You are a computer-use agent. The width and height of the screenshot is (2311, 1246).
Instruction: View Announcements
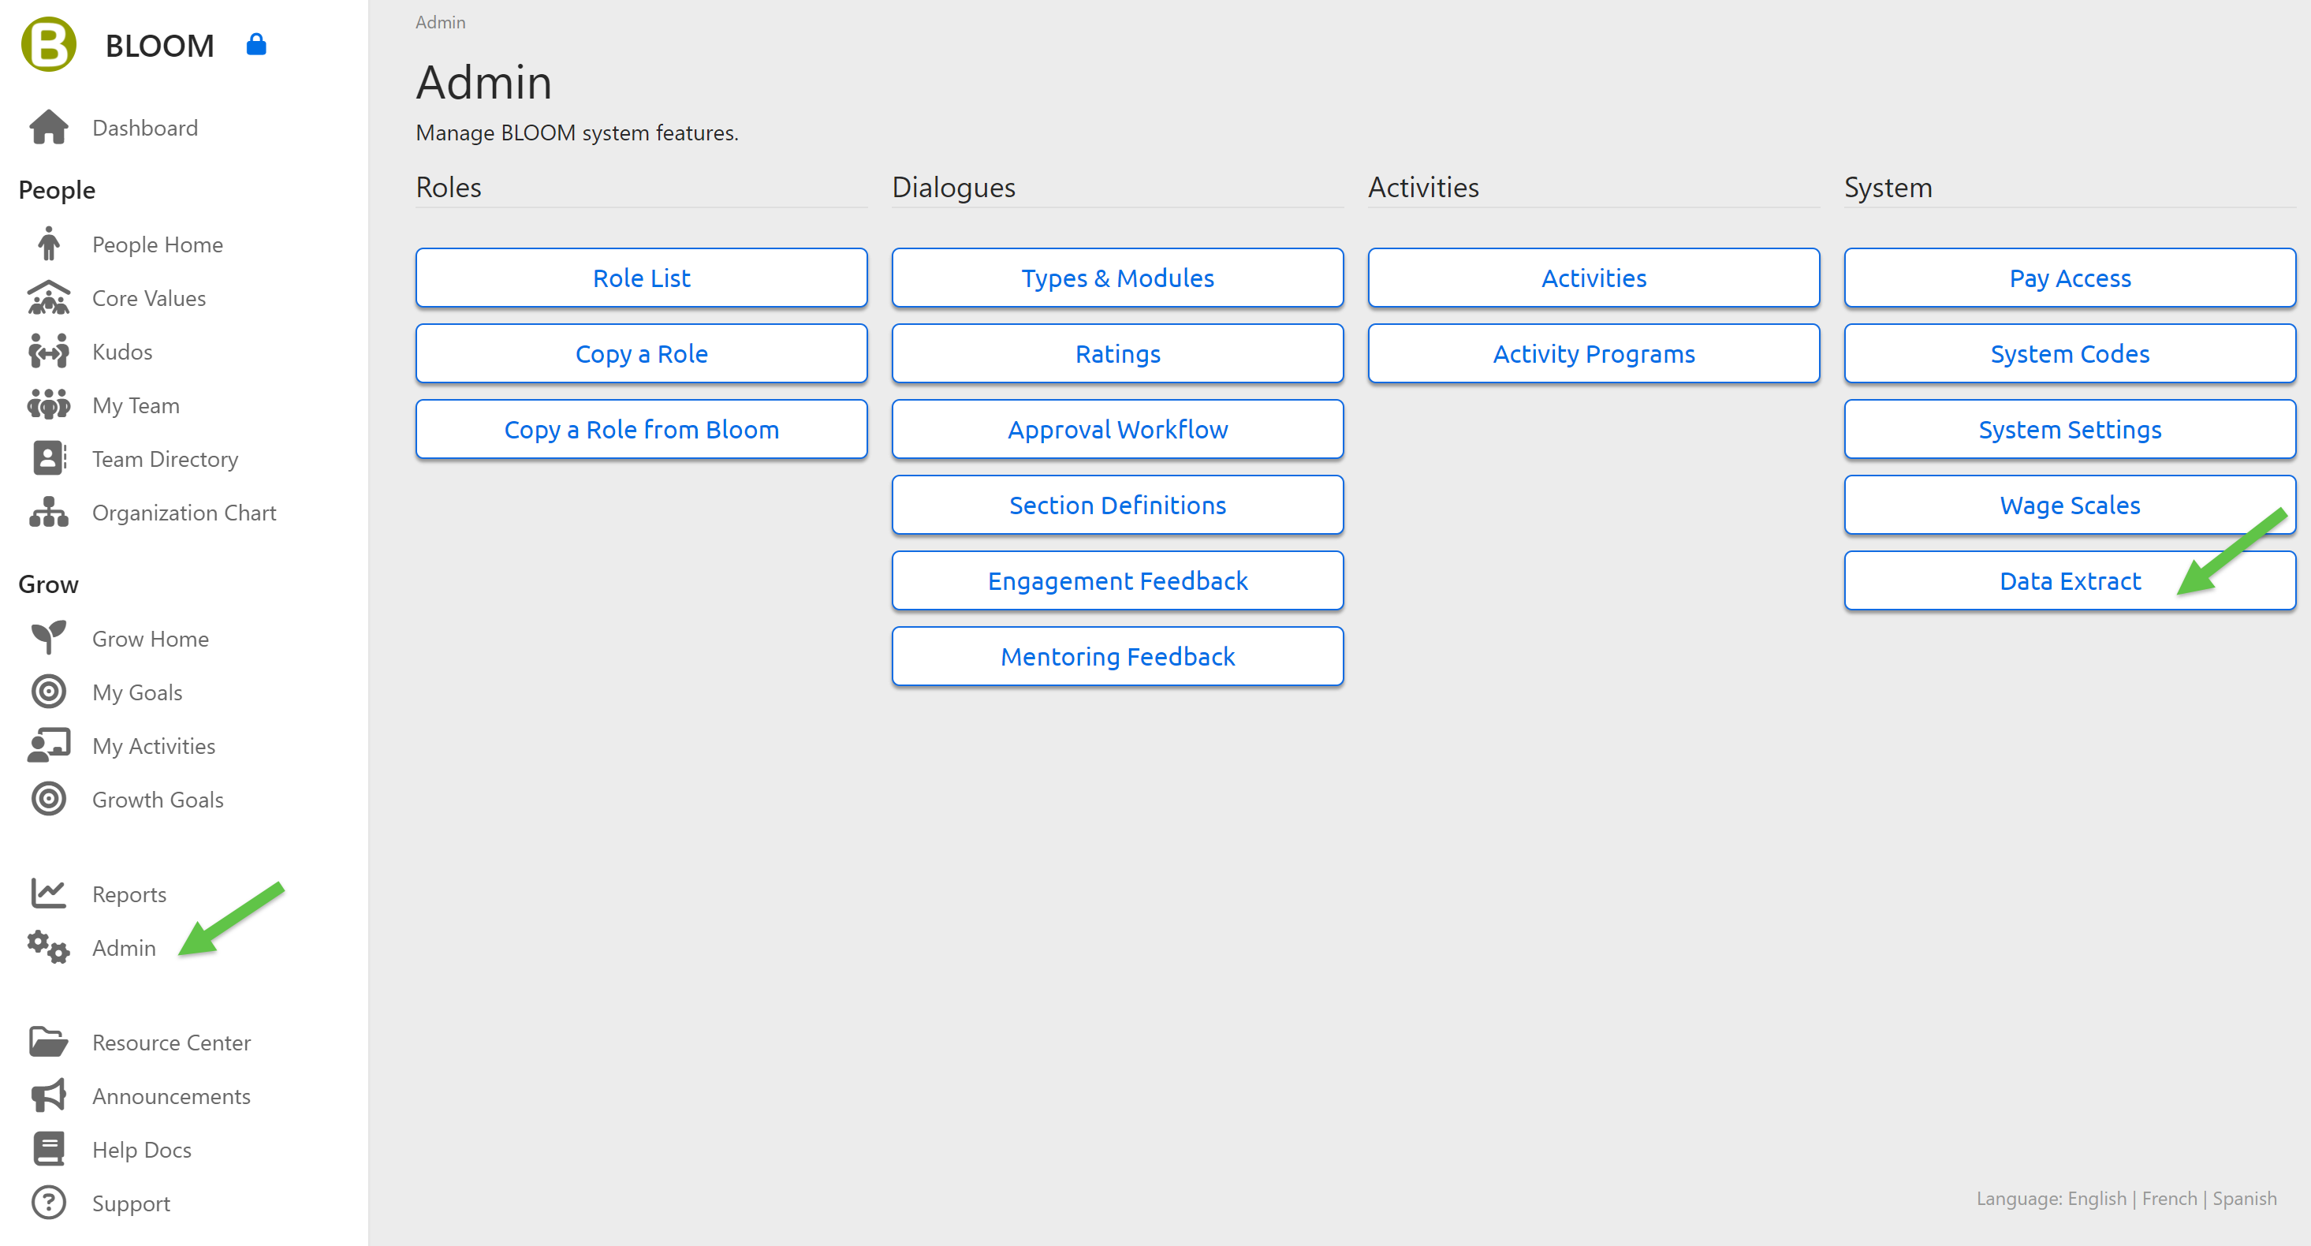click(x=171, y=1095)
